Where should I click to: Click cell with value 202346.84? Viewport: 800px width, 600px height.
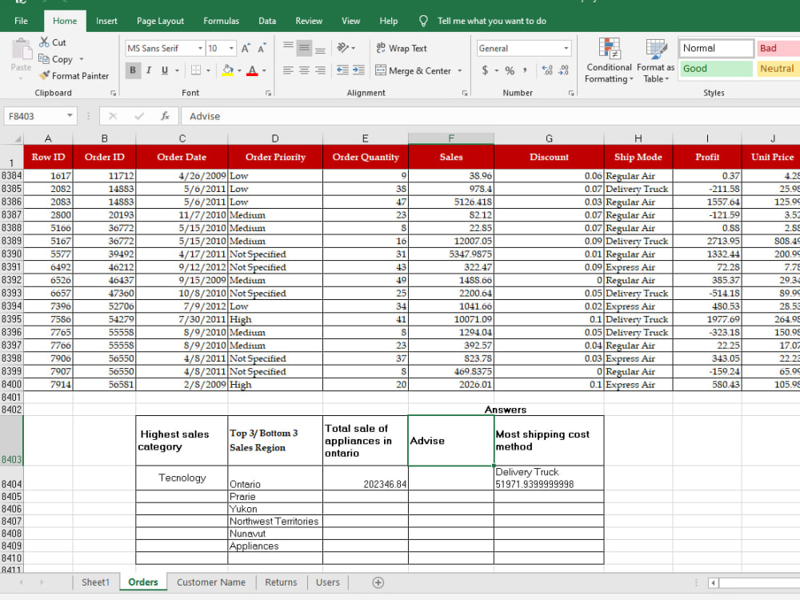point(366,478)
